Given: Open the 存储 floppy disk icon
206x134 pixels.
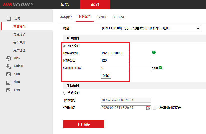Looking at the screenshot, I should 8,90.
